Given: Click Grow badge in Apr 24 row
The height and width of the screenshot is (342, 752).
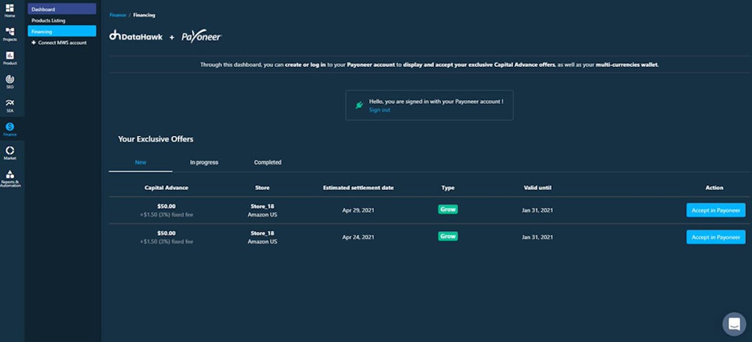Looking at the screenshot, I should (x=448, y=236).
